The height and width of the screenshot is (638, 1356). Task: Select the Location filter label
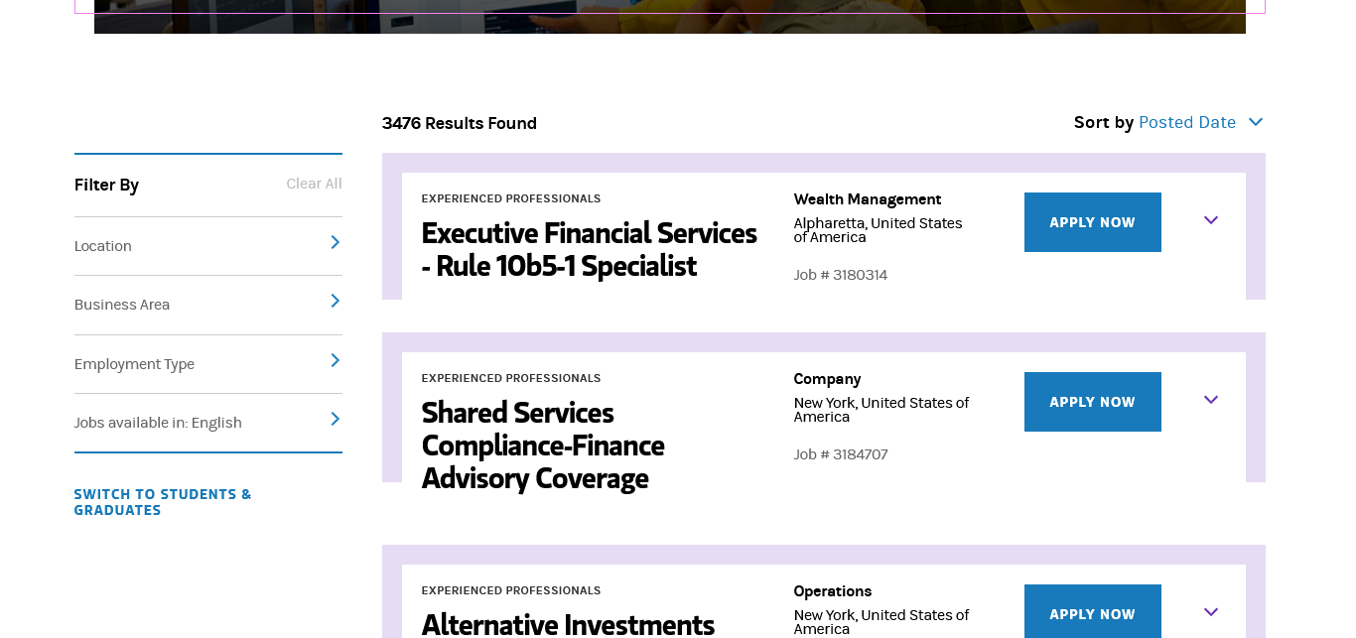point(103,246)
